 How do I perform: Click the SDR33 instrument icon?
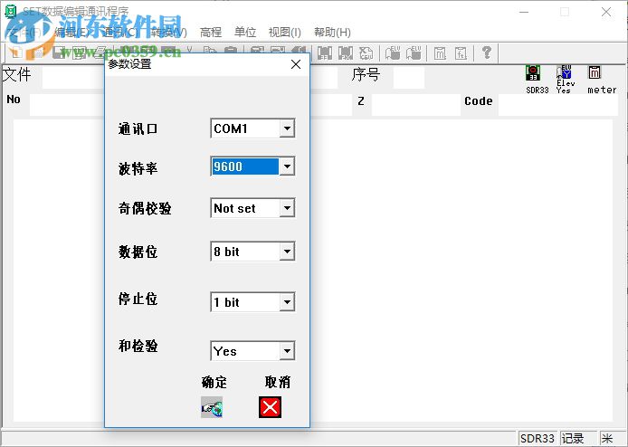click(533, 73)
